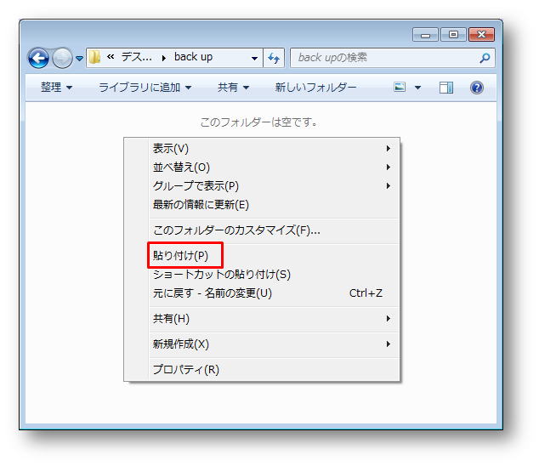
Task: Toggle the preview pane icon
Action: pos(445,88)
